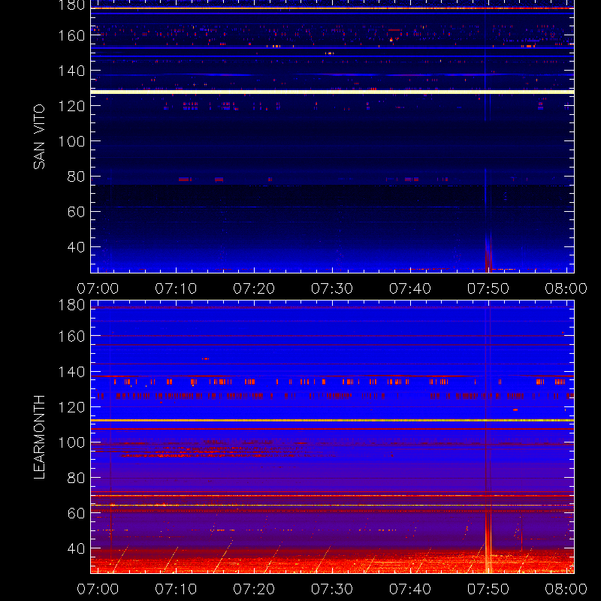Click the 08:00 time label under SAN VITO plot
Viewport: 601px width, 601px height.
pyautogui.click(x=566, y=288)
